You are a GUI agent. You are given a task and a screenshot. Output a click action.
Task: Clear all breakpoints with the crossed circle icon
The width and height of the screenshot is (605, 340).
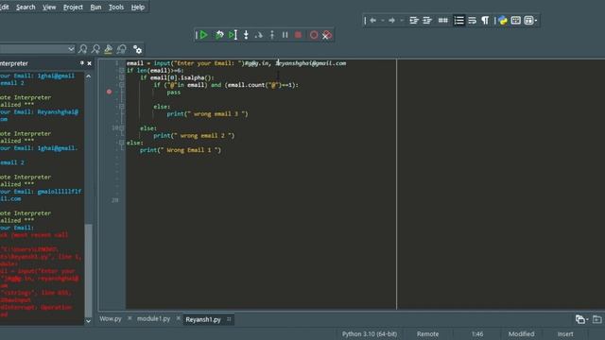tap(327, 35)
